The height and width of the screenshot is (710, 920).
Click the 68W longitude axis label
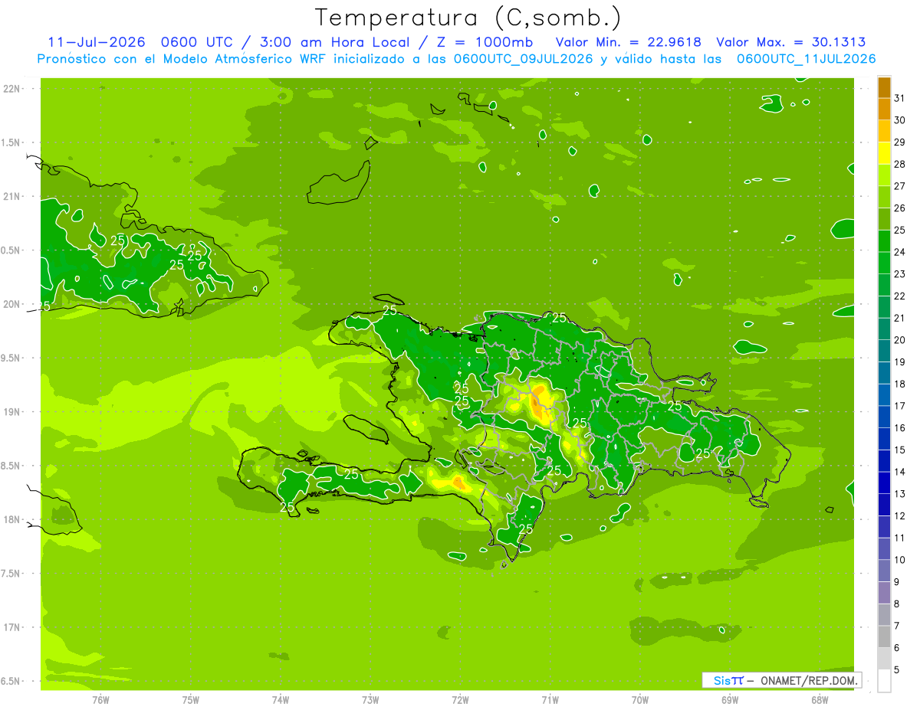819,699
